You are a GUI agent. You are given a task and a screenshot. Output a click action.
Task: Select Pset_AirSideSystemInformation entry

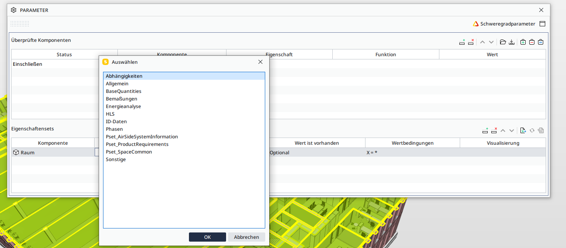184,137
